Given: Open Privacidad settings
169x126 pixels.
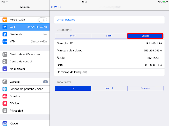Looking at the screenshot, I should pyautogui.click(x=25, y=111).
